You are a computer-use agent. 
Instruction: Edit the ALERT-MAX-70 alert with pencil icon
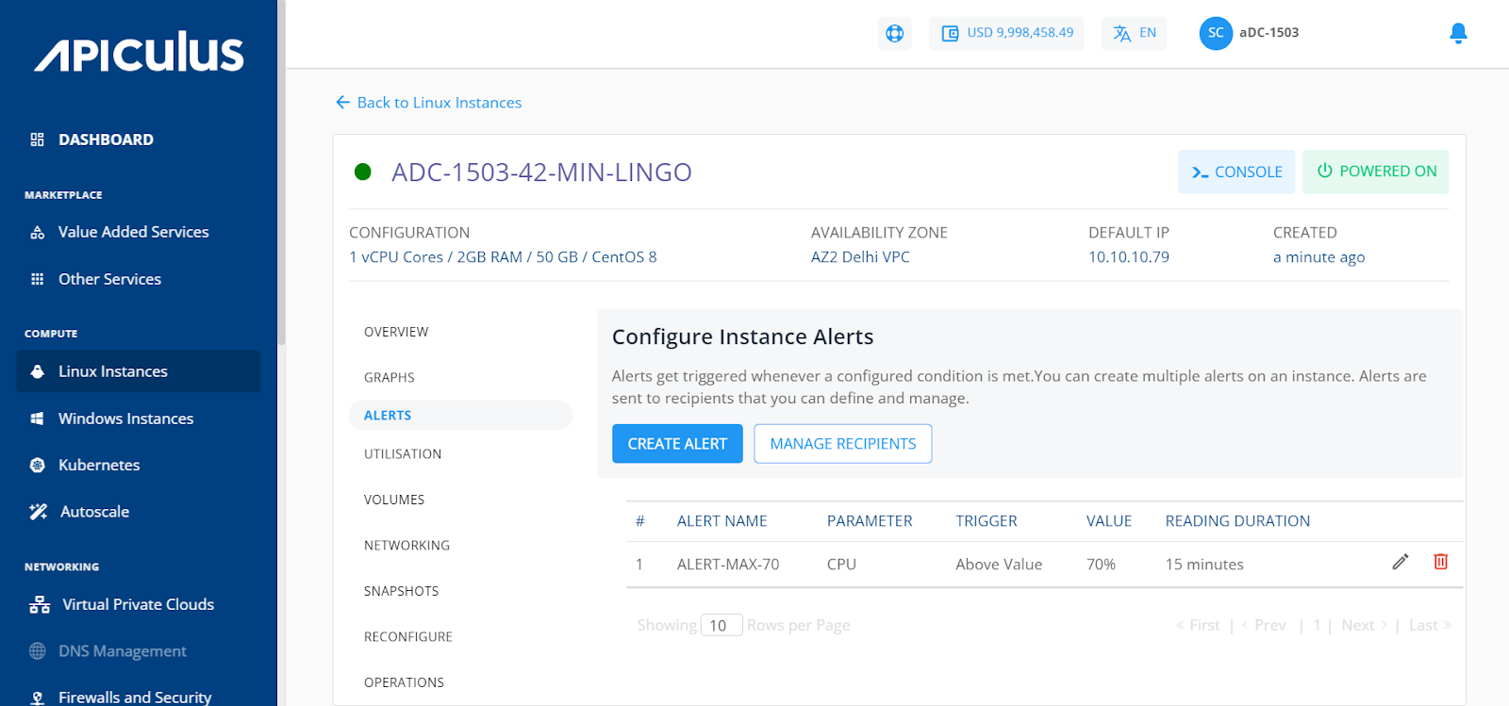pyautogui.click(x=1401, y=562)
